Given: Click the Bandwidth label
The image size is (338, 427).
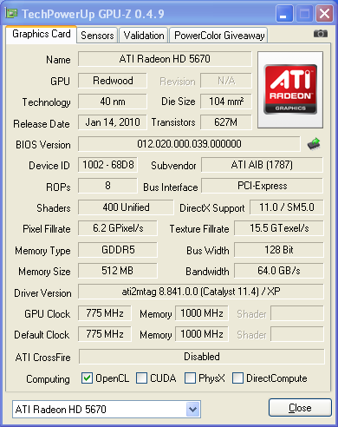Looking at the screenshot, I should [207, 272].
